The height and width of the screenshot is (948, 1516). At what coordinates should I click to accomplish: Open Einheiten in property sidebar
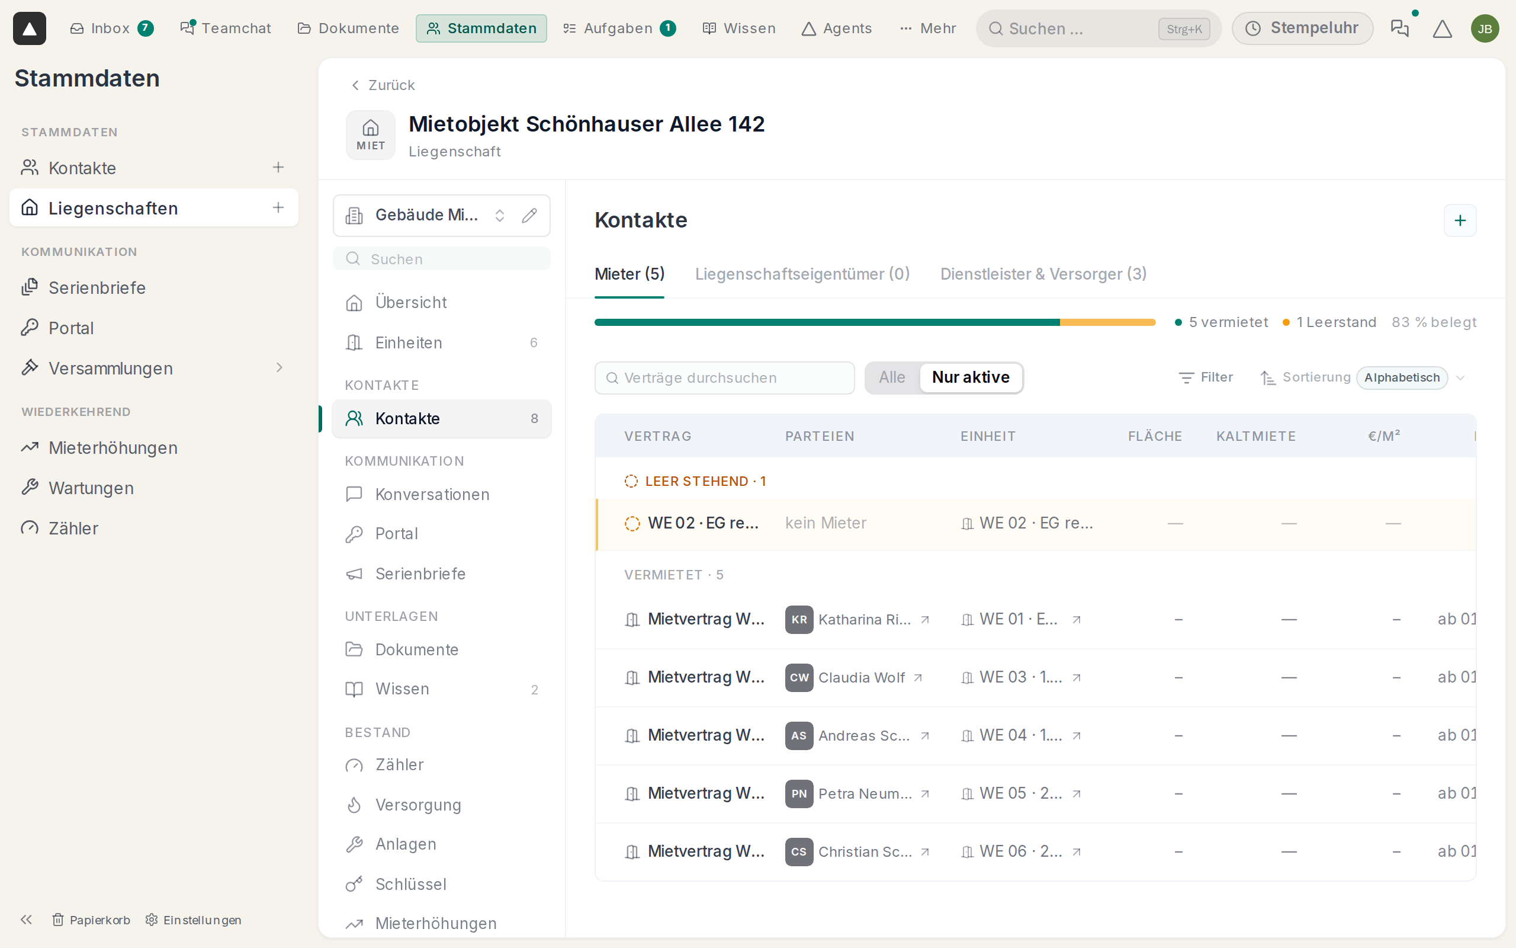pyautogui.click(x=442, y=343)
